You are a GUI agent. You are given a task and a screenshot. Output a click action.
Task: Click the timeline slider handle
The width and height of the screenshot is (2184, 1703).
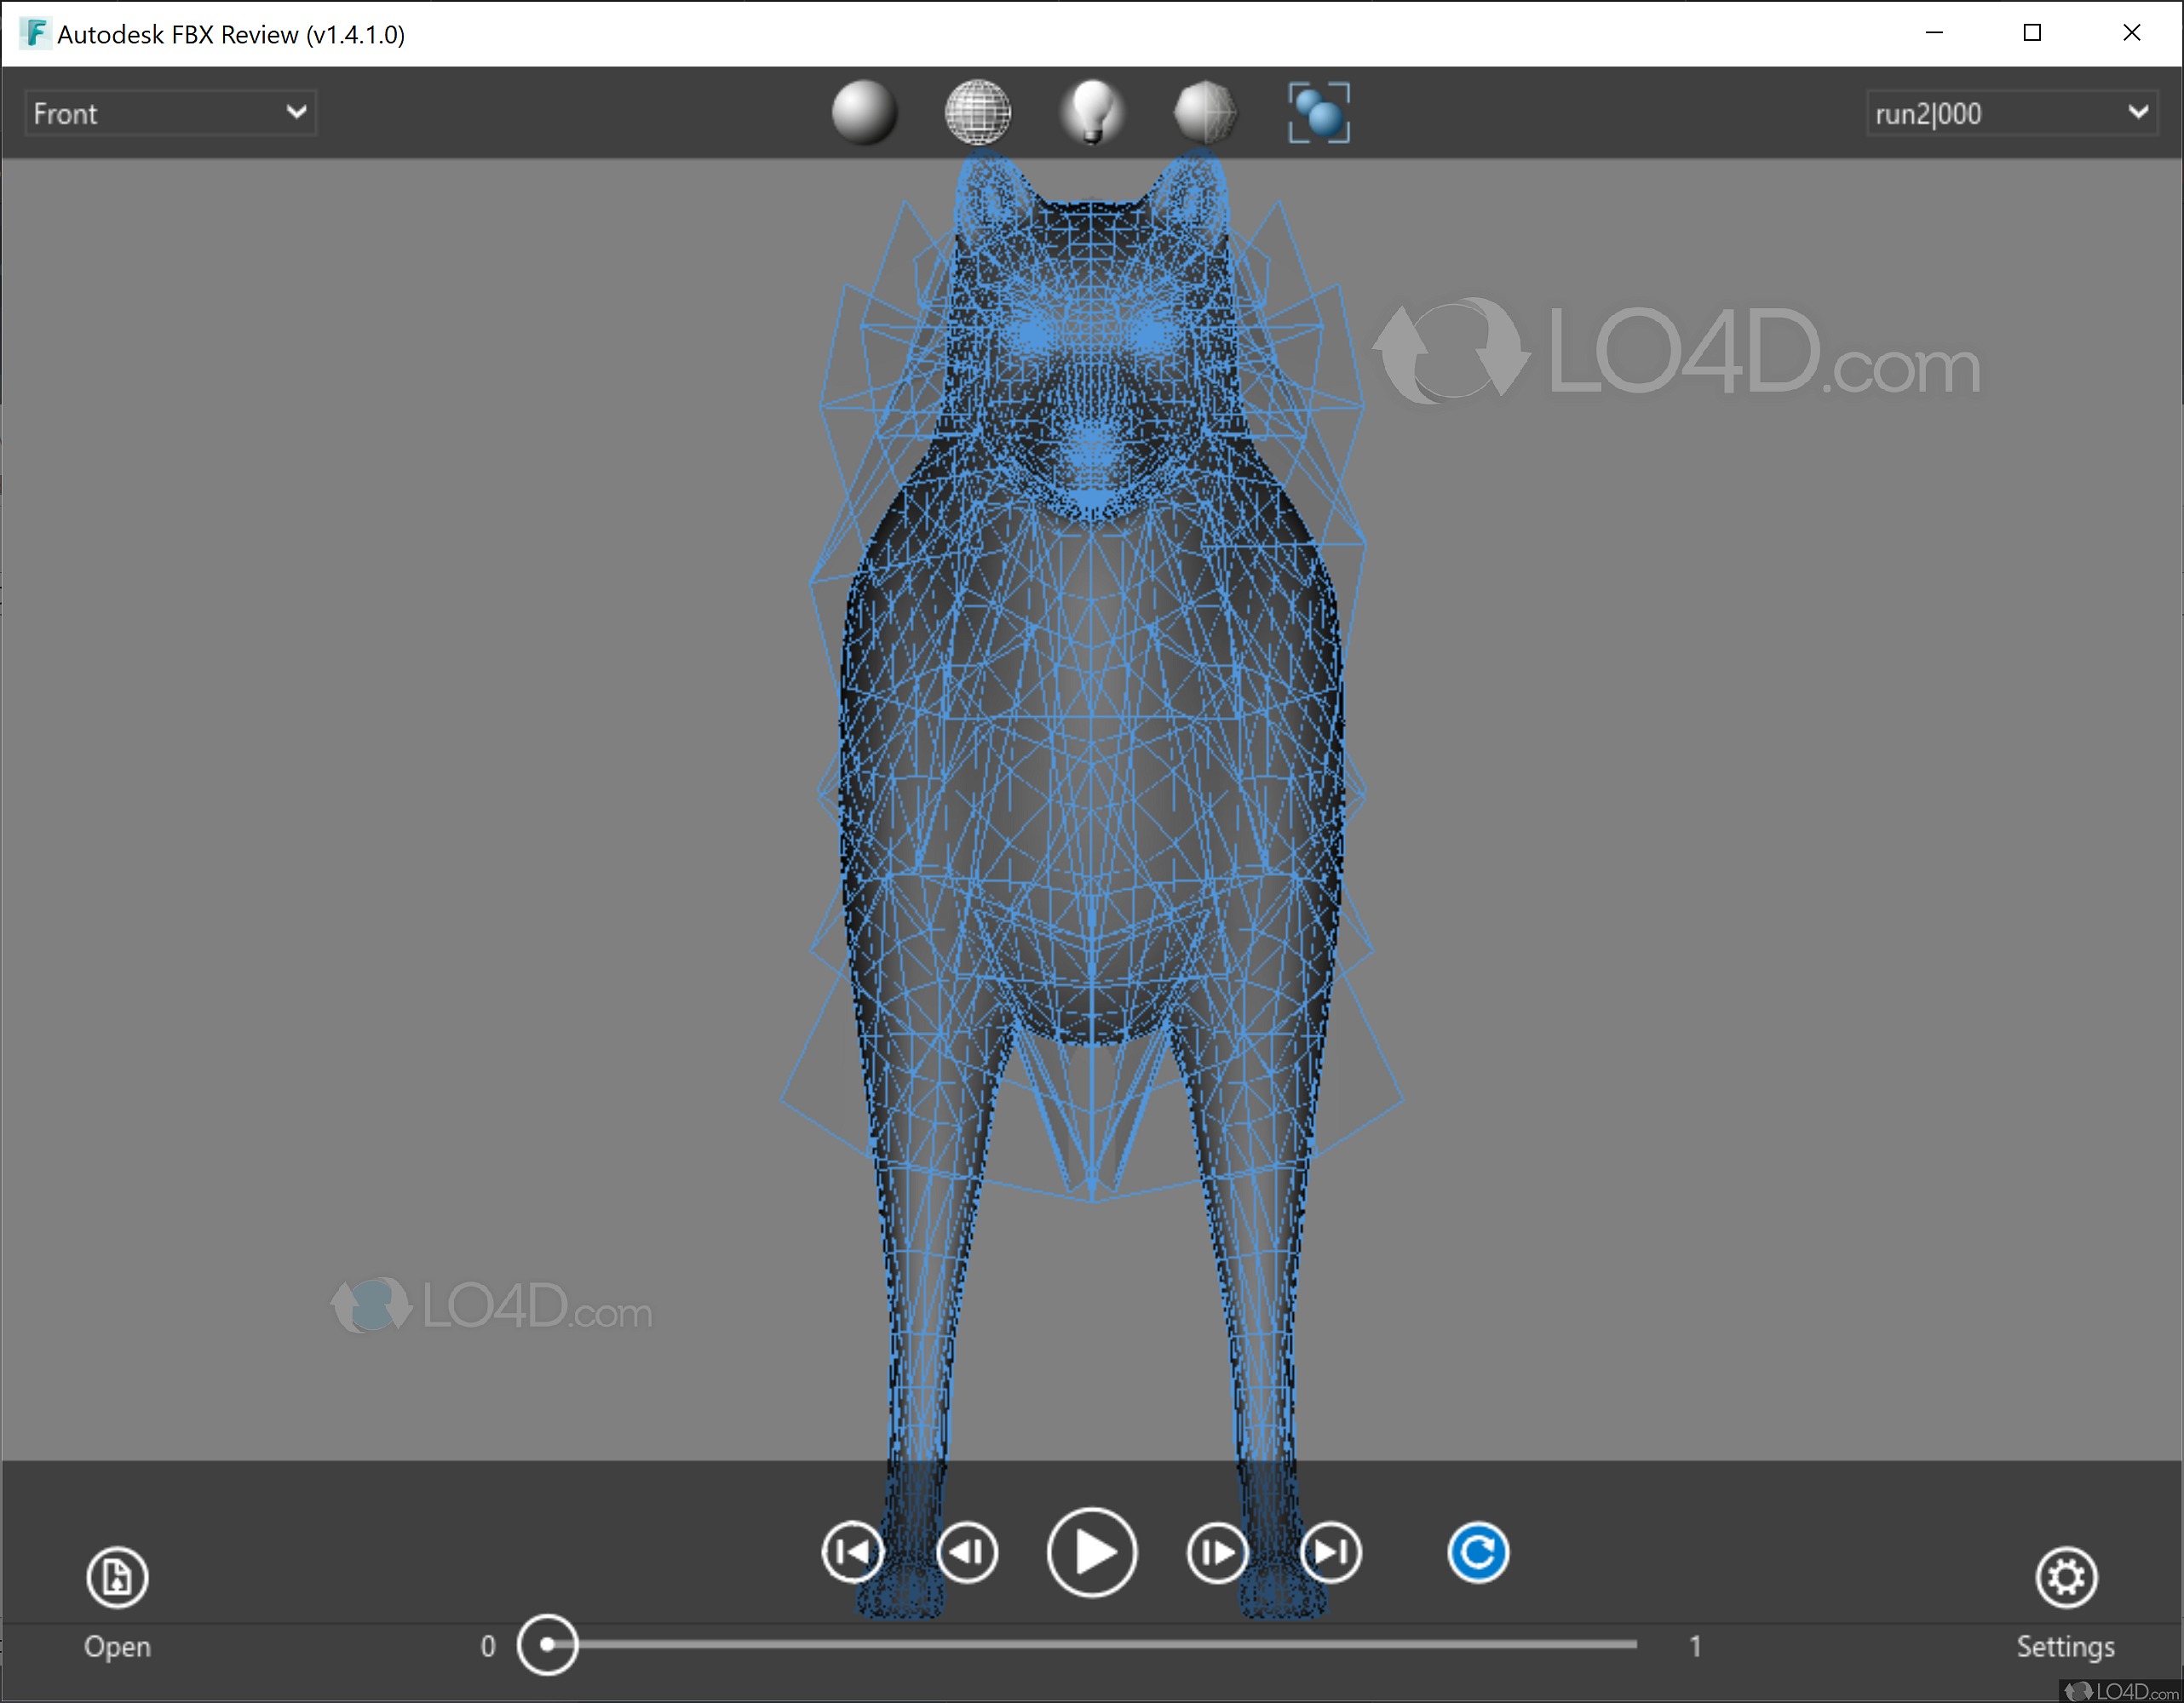[x=547, y=1644]
